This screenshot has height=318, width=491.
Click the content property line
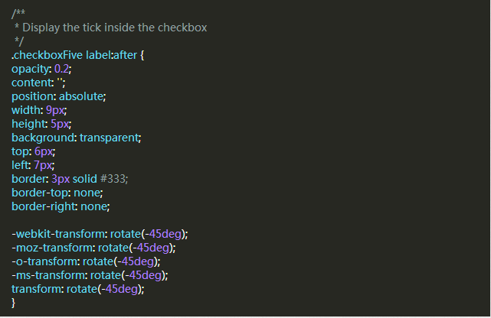[x=38, y=83]
